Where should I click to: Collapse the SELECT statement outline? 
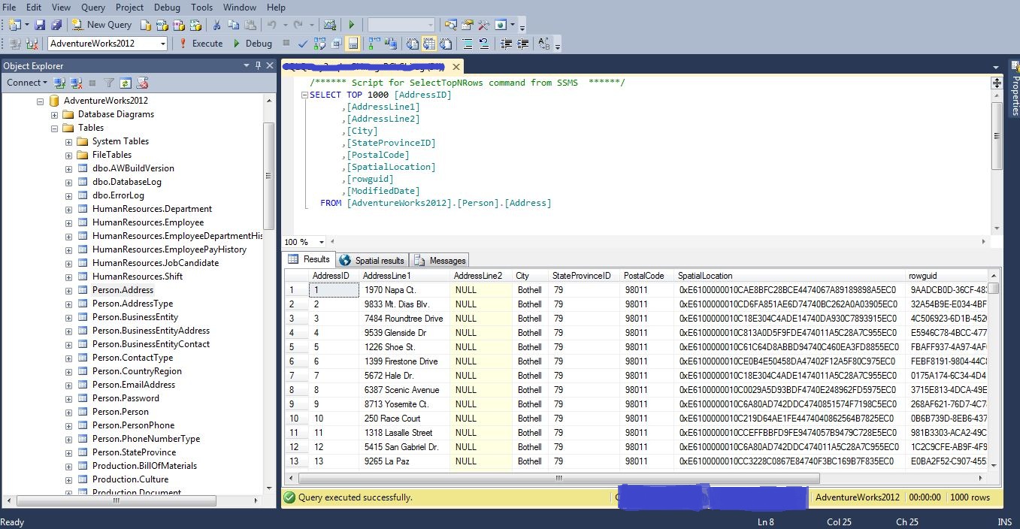304,95
